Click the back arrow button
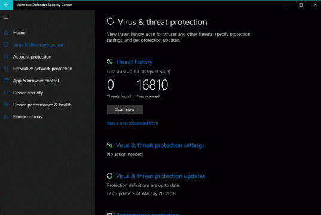 6,5
